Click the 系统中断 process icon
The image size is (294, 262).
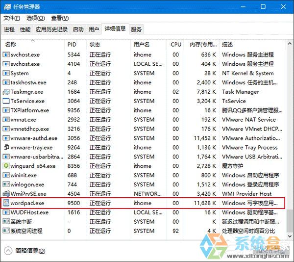[x=6, y=222]
